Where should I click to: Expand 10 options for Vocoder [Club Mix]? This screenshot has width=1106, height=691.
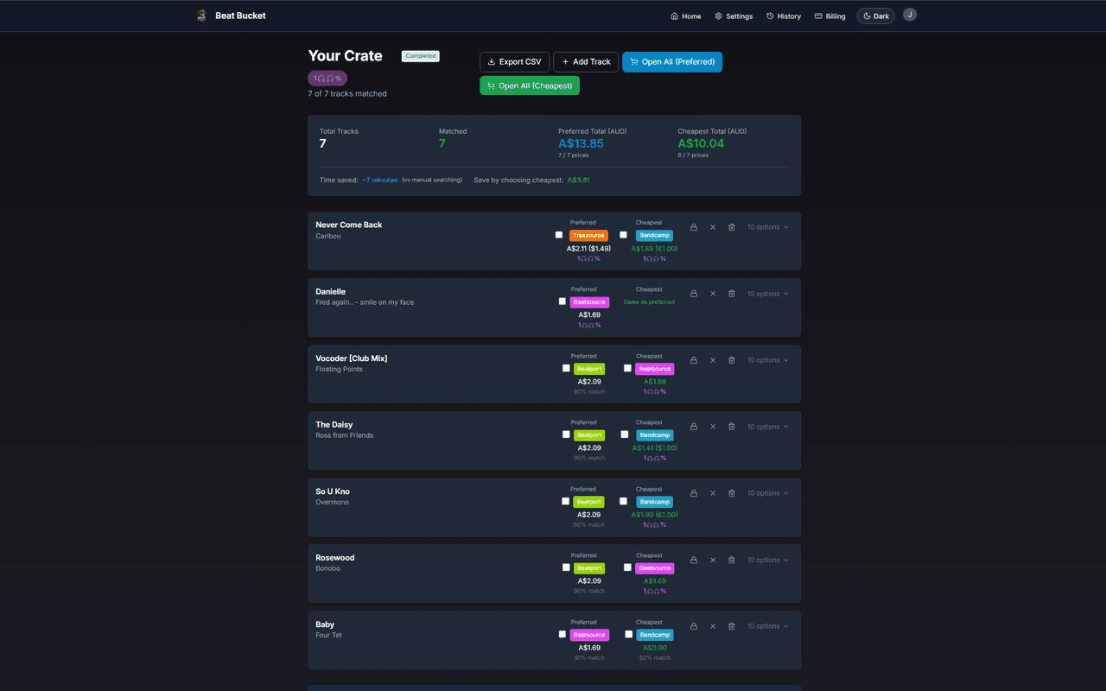(768, 360)
